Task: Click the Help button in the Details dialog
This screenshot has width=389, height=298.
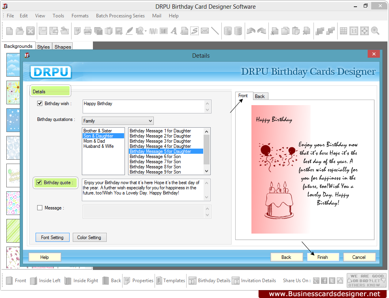Action: click(x=45, y=257)
